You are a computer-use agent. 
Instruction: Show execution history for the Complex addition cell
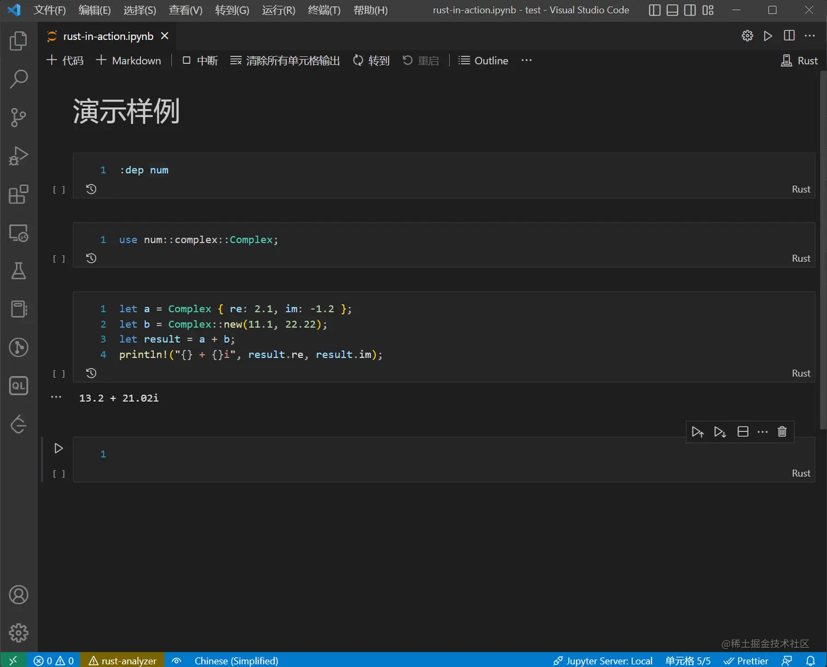tap(91, 373)
